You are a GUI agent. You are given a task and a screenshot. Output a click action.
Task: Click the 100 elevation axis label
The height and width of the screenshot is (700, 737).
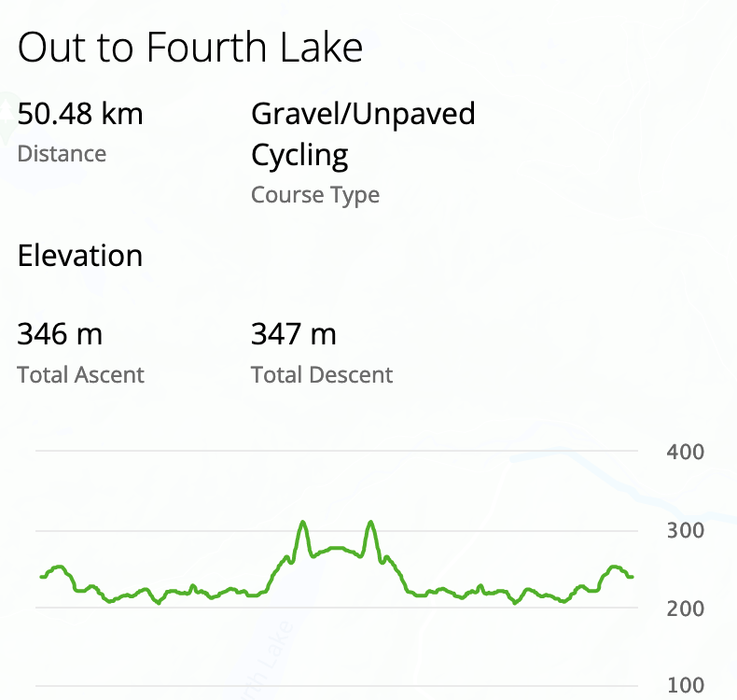[x=686, y=686]
